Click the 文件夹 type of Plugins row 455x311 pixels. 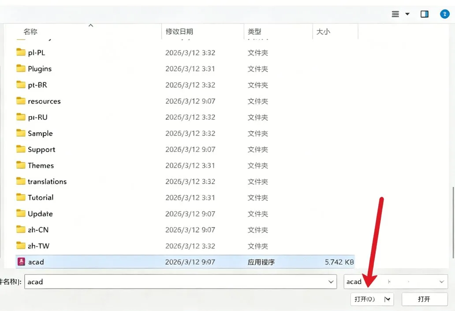257,69
